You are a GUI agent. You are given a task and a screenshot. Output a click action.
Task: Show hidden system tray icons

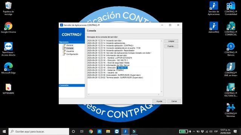pos(194,132)
